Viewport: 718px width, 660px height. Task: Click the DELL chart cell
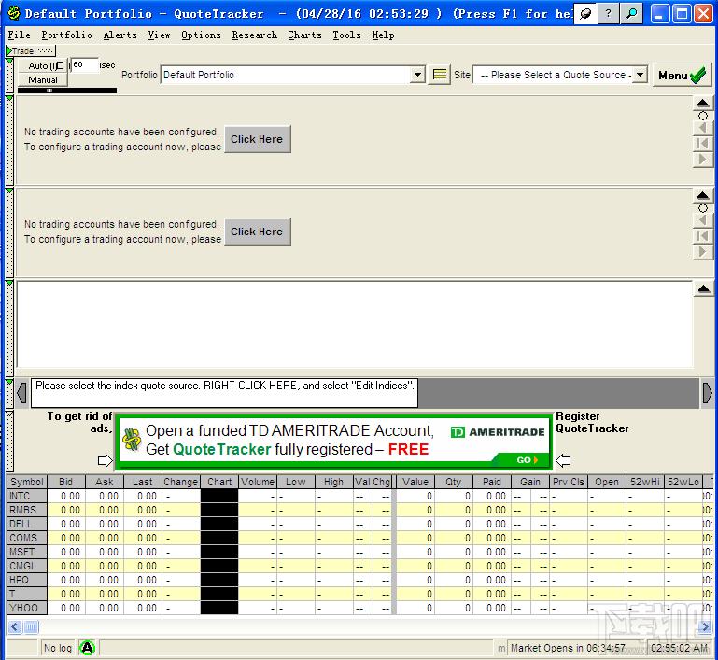219,524
